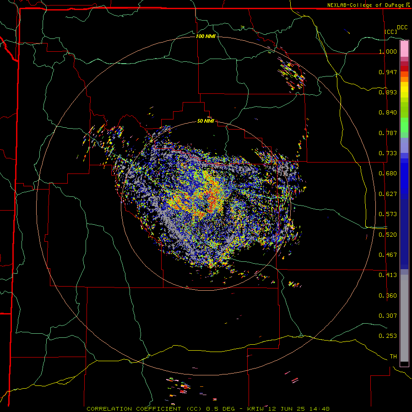
Task: Click the NEXLAB-College of DuPage label
Action: tap(365, 5)
